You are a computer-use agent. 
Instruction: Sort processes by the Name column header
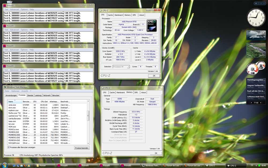(15, 102)
